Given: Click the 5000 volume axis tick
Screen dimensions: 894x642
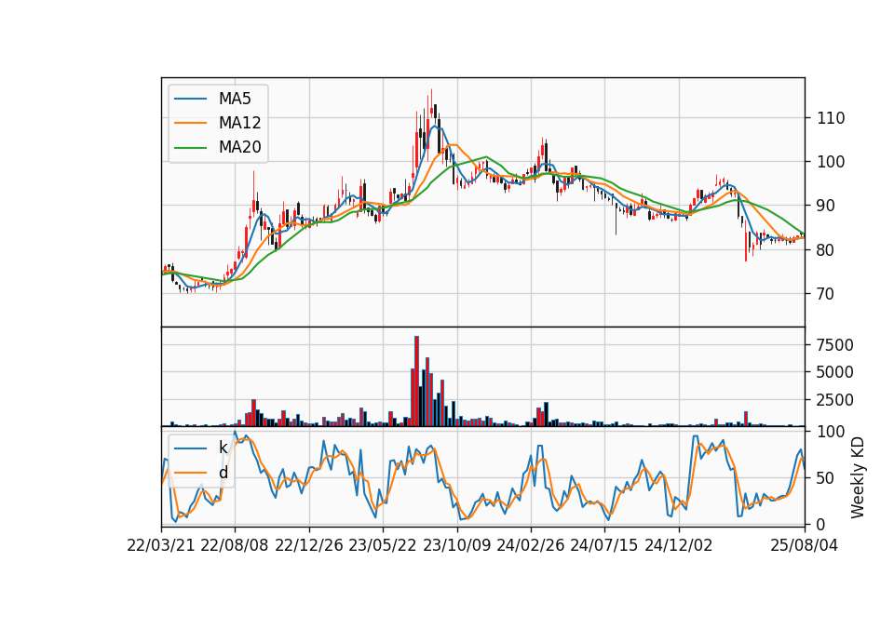Looking at the screenshot, I should tap(835, 372).
